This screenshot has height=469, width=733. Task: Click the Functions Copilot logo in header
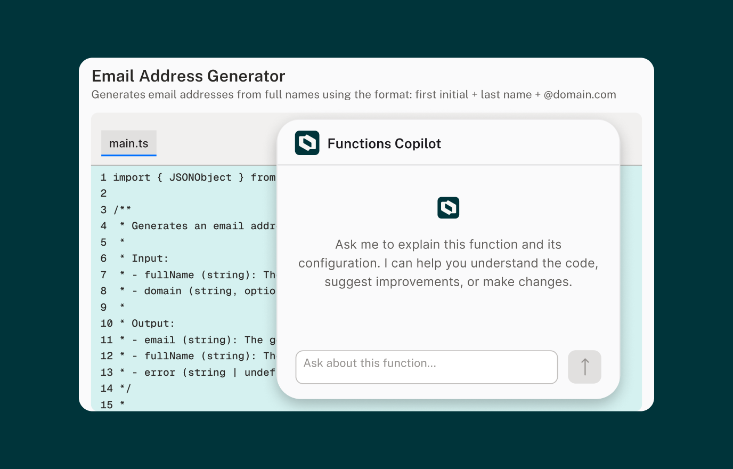307,143
